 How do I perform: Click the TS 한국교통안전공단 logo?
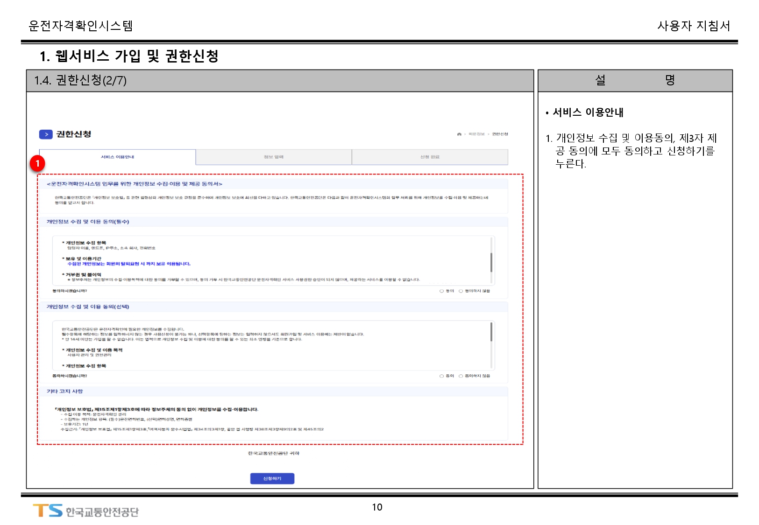85,511
